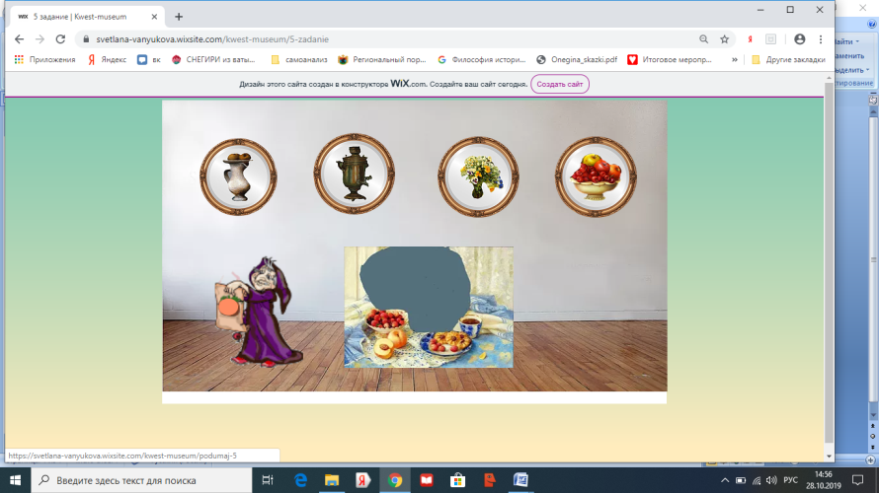Image resolution: width=879 pixels, height=493 pixels.
Task: Open the Яндекс bookmark
Action: pos(107,59)
